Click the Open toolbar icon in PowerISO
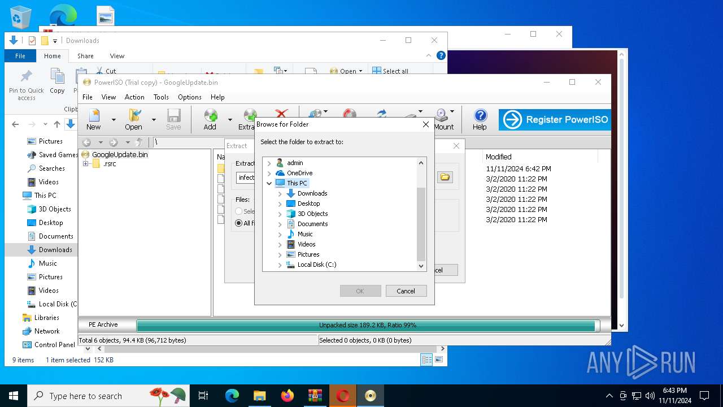The image size is (723, 407). [x=134, y=119]
